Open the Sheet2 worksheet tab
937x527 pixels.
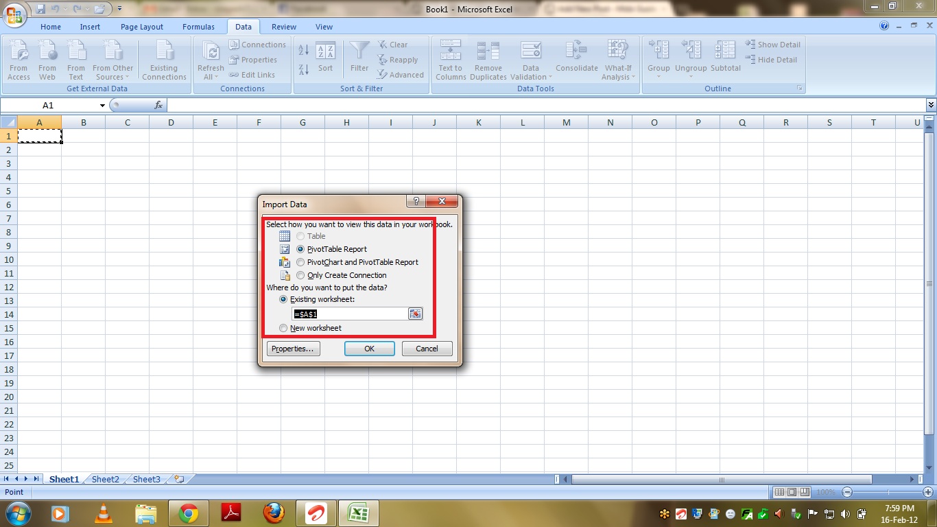click(105, 479)
